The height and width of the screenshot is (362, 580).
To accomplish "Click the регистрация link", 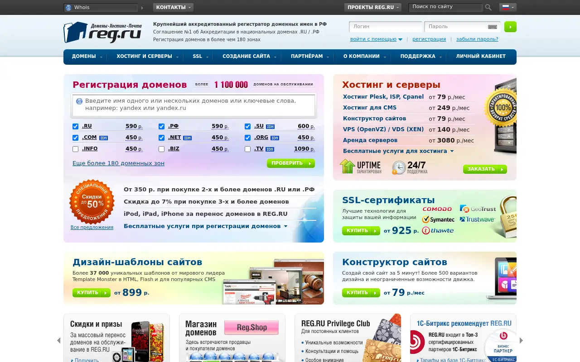I will [429, 39].
